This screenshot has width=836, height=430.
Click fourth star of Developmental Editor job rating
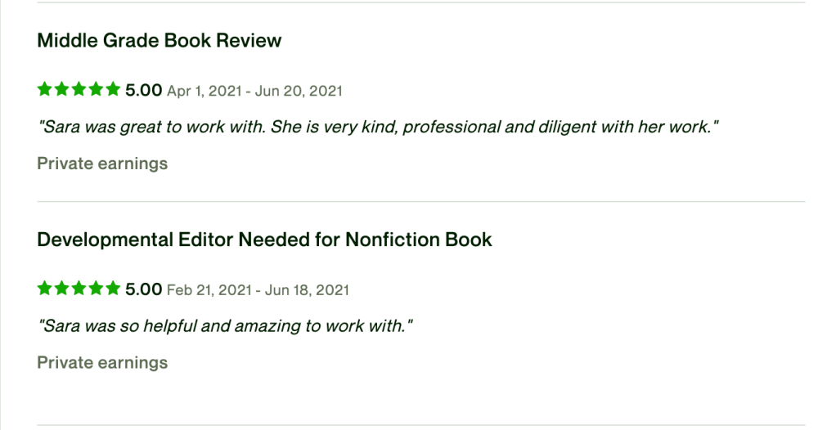point(96,289)
